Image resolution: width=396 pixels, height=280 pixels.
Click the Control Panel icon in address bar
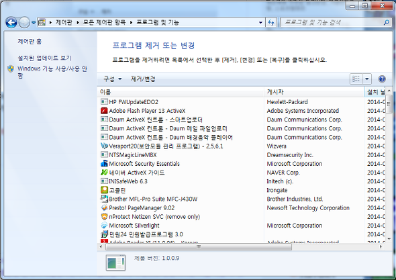point(42,22)
